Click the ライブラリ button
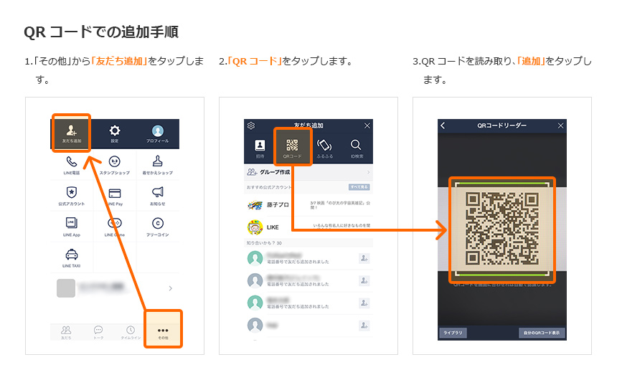Image resolution: width=617 pixels, height=380 pixels. [x=453, y=333]
